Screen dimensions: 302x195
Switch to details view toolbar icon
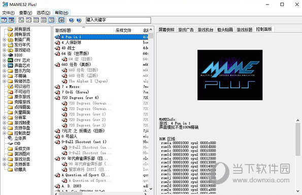[44, 20]
